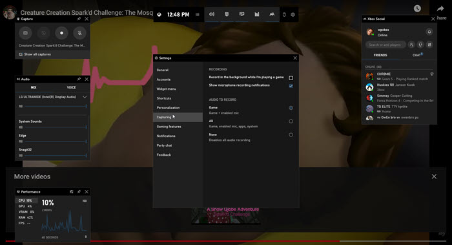452x245 pixels.
Task: Select the Game audio to record option
Action: pos(291,108)
